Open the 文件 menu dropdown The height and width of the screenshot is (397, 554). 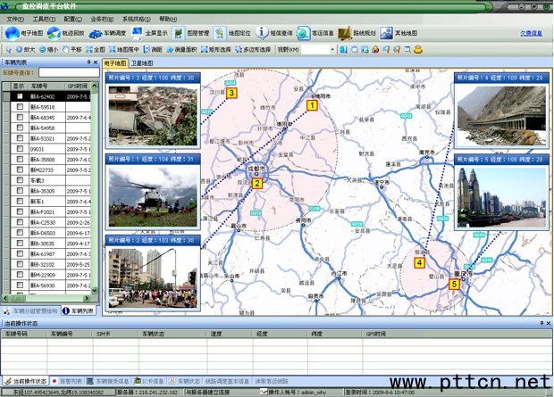point(14,18)
